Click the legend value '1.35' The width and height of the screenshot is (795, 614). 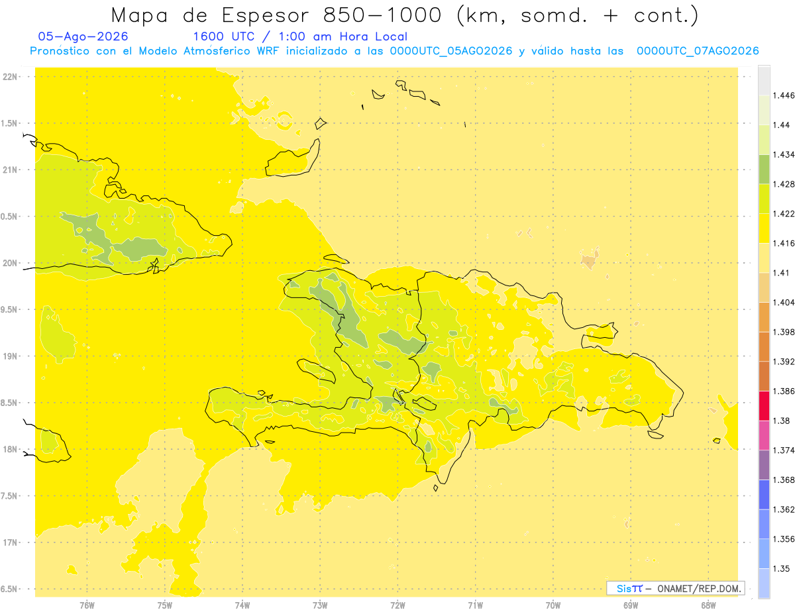click(x=782, y=568)
